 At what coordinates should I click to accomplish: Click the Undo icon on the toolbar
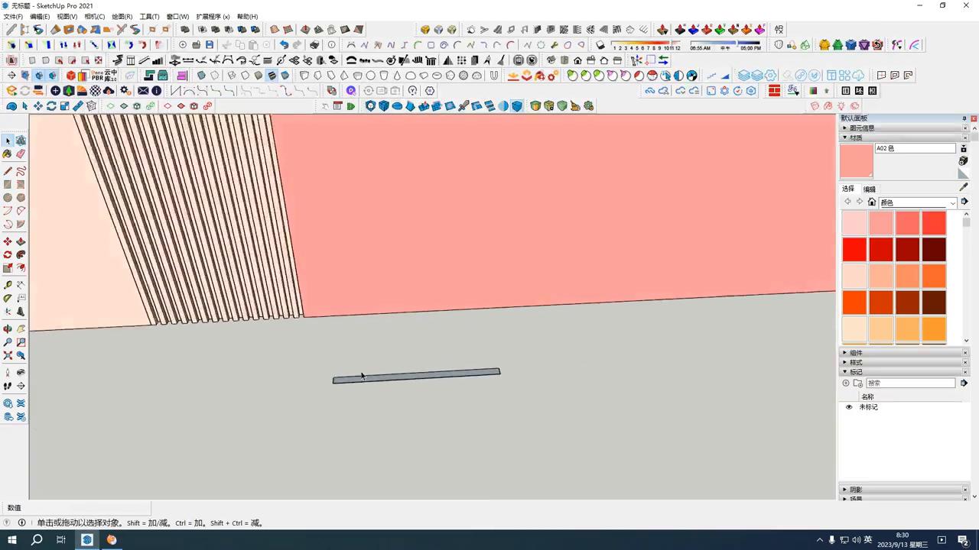(285, 44)
